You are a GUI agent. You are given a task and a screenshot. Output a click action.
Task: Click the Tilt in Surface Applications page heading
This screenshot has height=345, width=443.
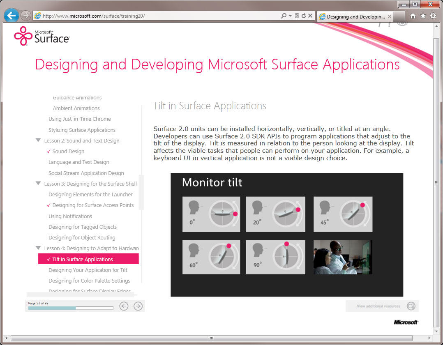point(210,106)
